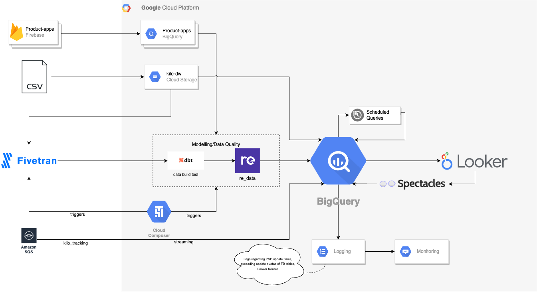Click the Looker wordmark
Viewport: 537px width, 292px height.
point(482,162)
